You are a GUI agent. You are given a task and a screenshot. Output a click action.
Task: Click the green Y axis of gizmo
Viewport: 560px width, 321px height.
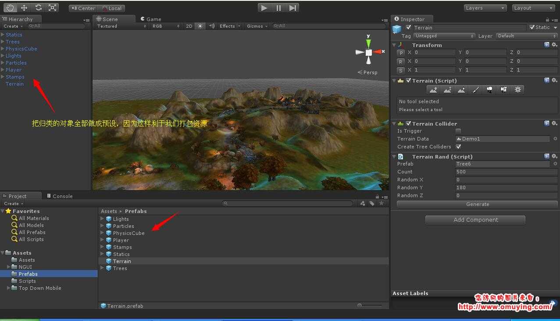coord(368,43)
